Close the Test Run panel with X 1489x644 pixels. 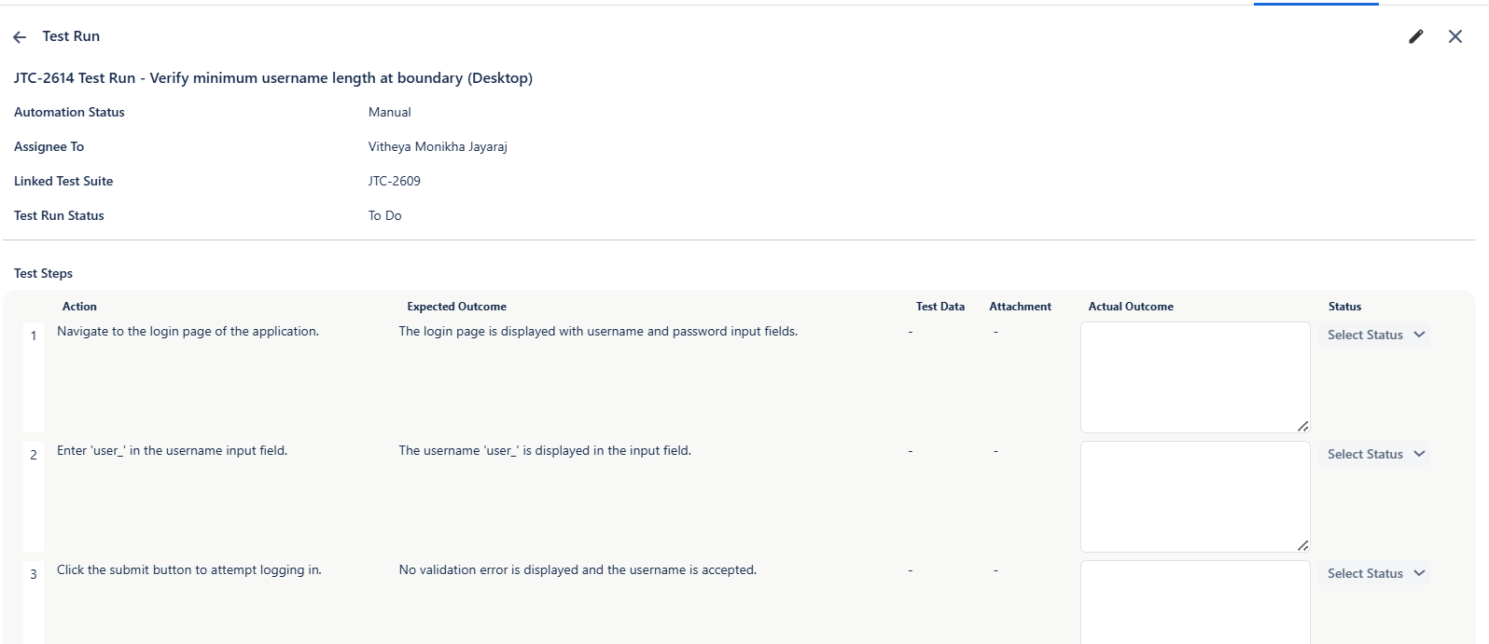click(1454, 36)
